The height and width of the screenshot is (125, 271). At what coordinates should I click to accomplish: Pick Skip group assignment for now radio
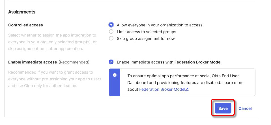coord(111,38)
